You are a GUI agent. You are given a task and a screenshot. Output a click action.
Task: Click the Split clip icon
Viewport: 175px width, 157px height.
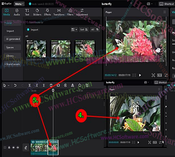pyautogui.click(x=30, y=85)
